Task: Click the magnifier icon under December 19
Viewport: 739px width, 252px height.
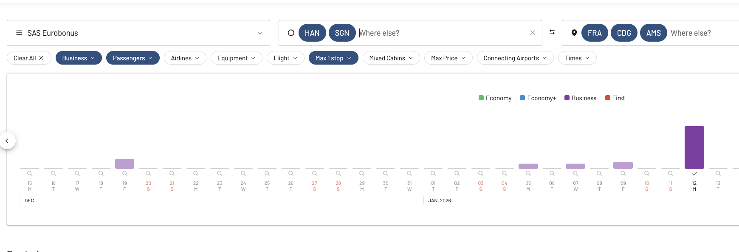Action: (124, 173)
